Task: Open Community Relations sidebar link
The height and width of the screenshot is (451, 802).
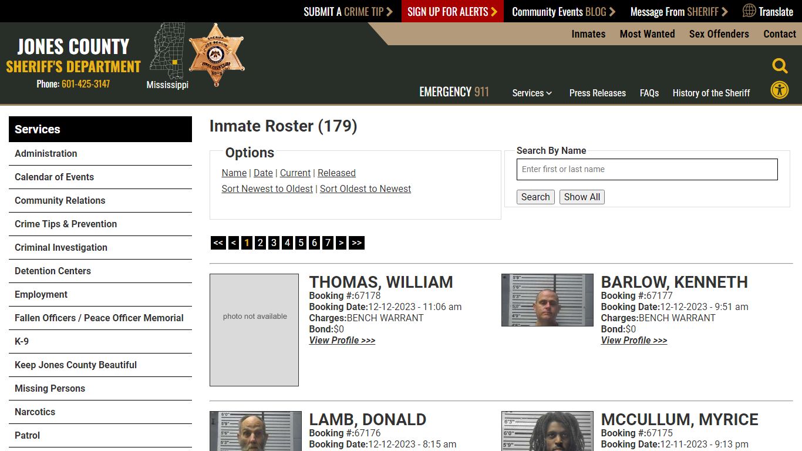Action: pyautogui.click(x=100, y=201)
